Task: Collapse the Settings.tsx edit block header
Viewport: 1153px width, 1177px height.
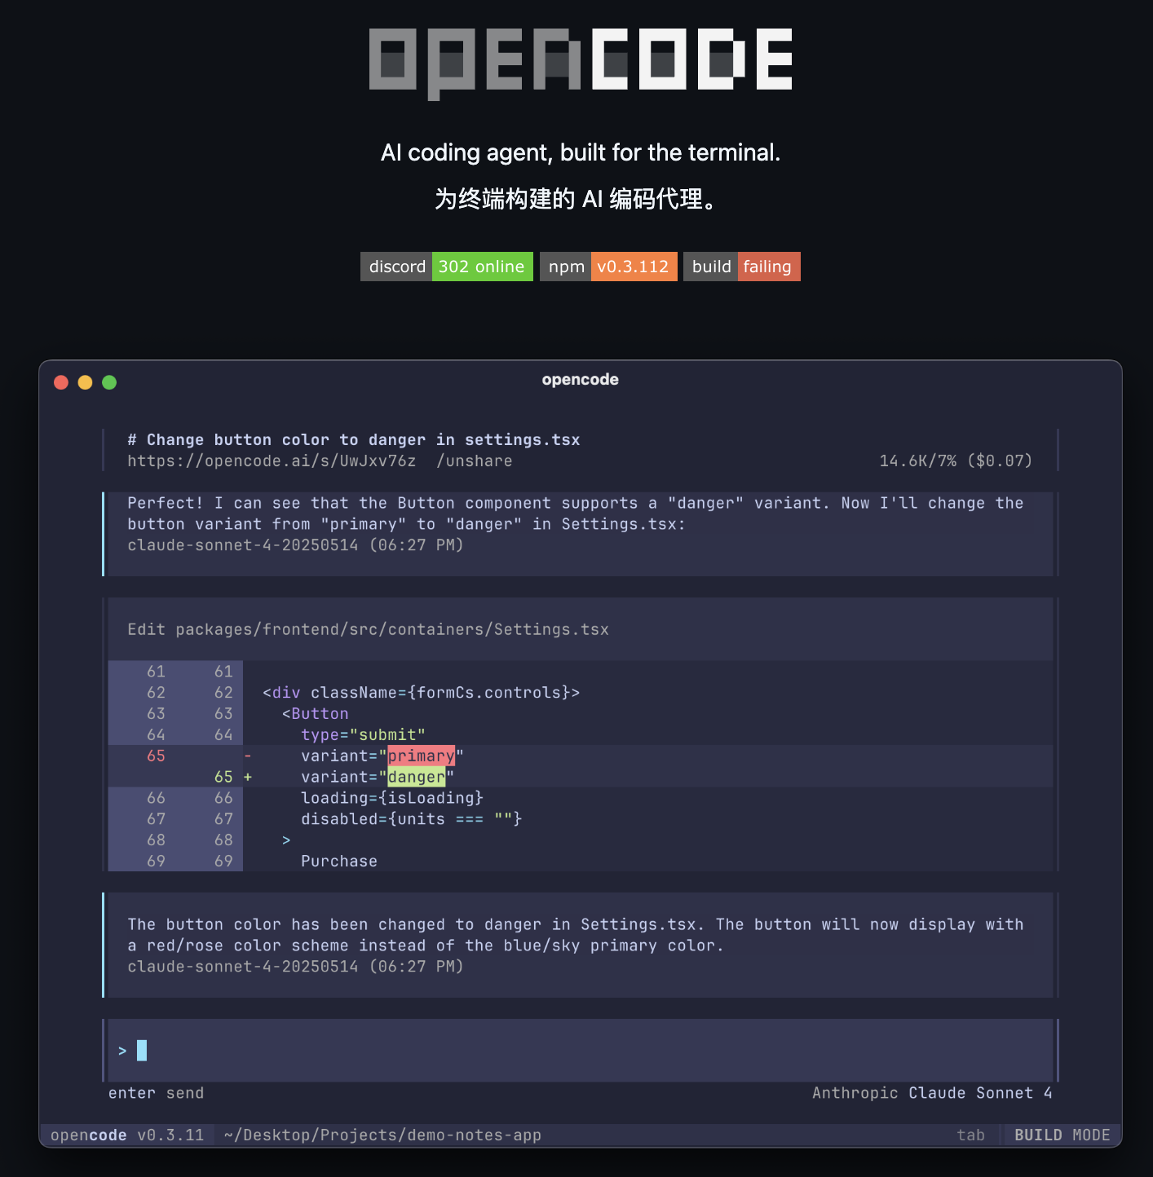Action: click(x=367, y=629)
